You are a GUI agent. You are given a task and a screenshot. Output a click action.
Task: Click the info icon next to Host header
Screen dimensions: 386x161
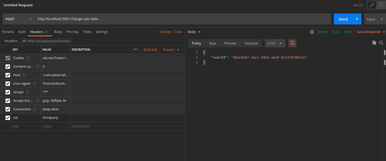point(24,75)
